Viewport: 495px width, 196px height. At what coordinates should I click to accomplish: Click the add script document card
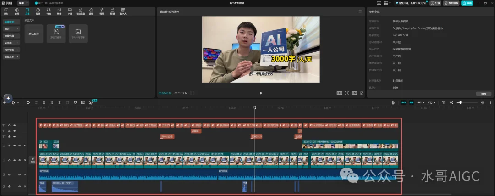click(56, 34)
